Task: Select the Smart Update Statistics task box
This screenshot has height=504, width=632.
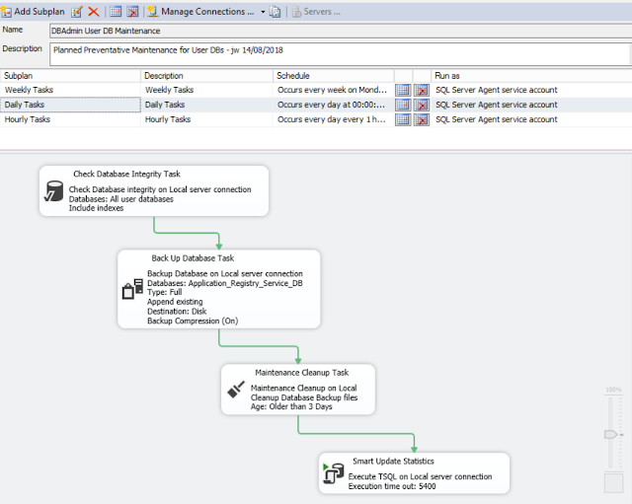Action: point(414,473)
